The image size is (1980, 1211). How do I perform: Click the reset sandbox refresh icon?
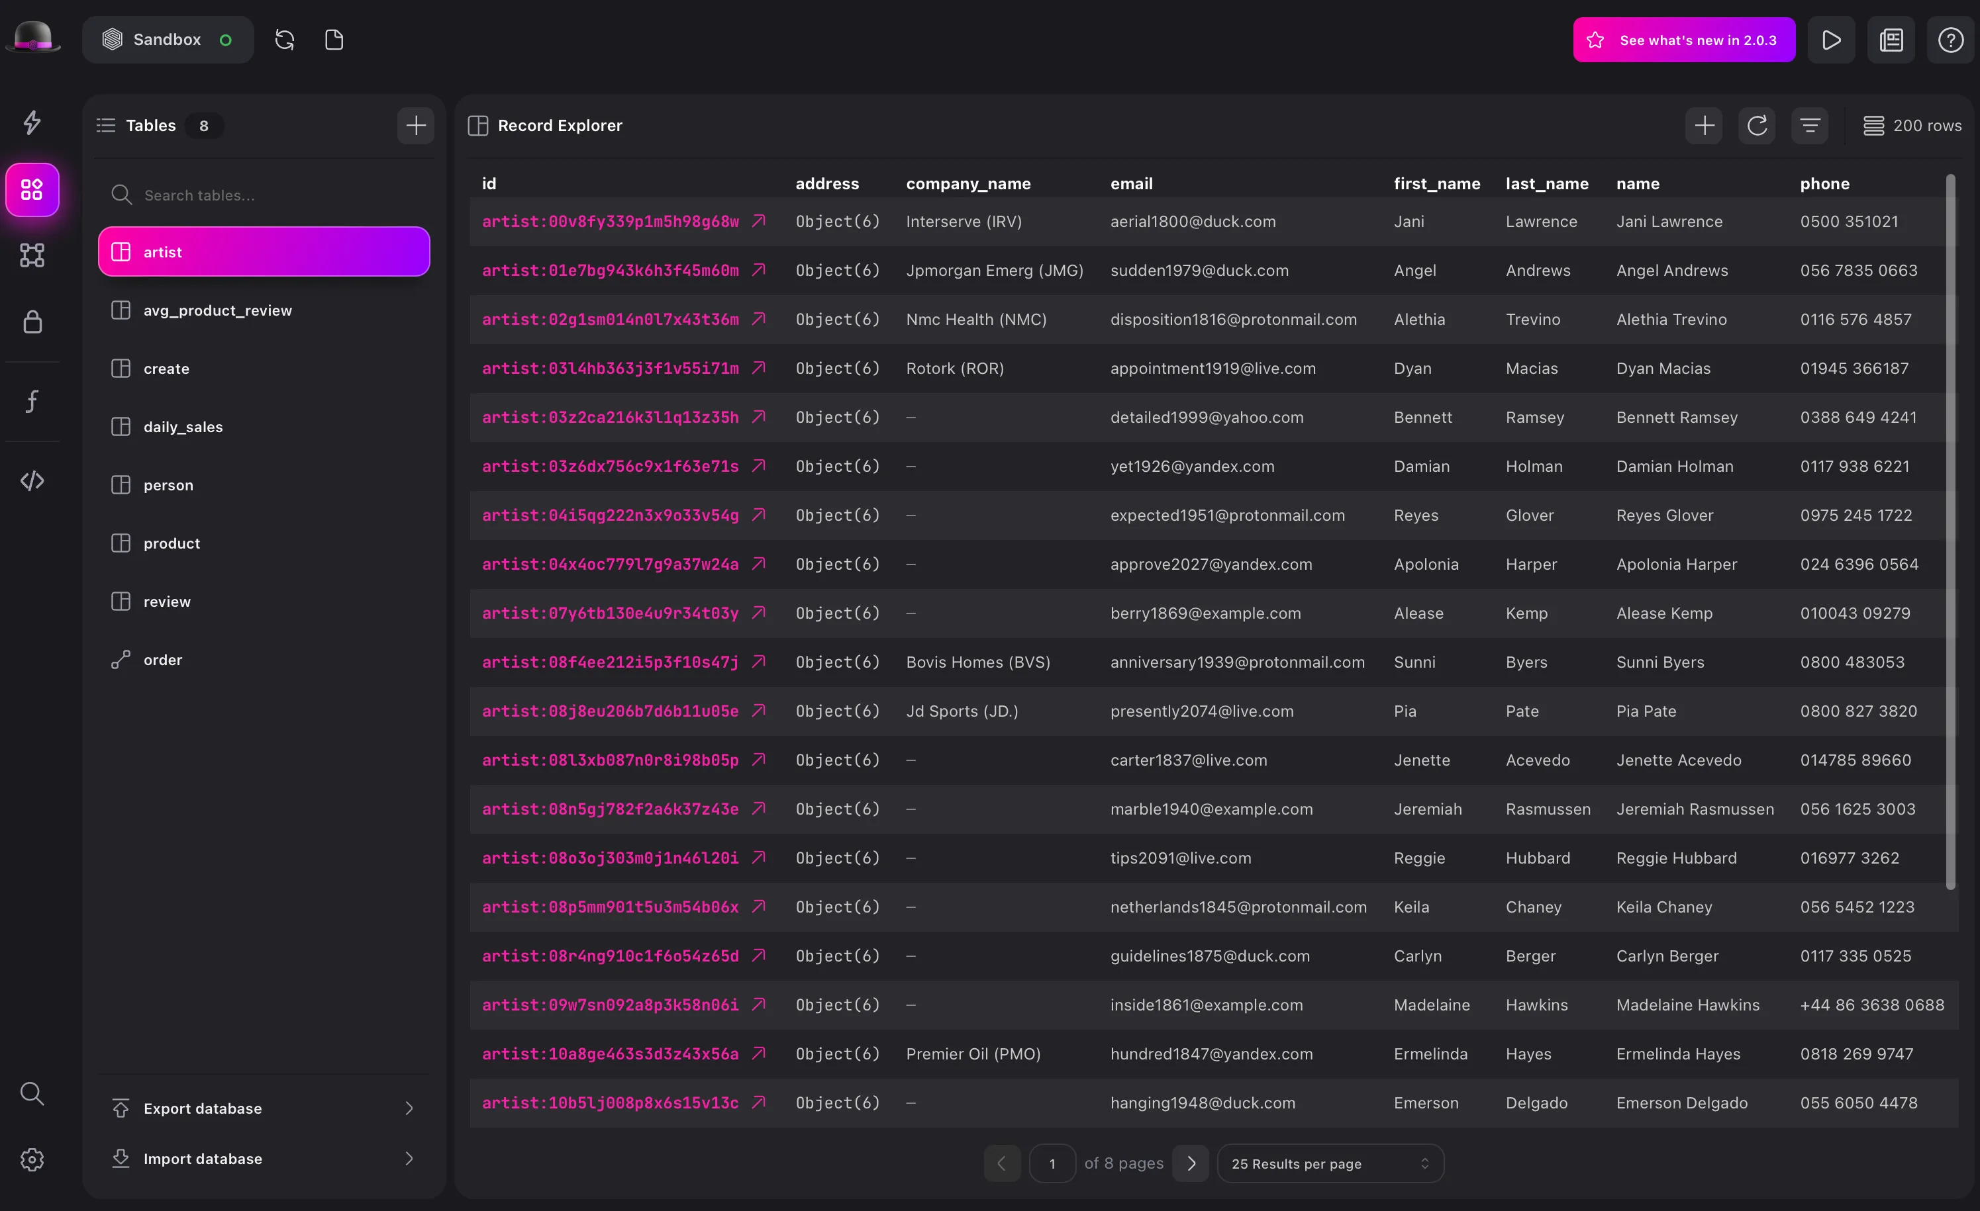pos(285,39)
